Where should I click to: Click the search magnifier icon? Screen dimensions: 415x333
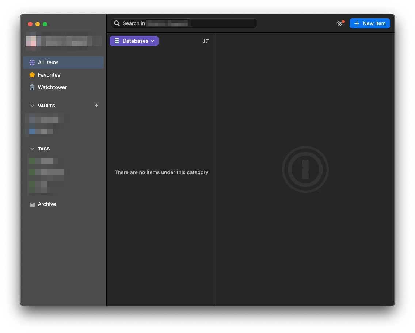(117, 23)
